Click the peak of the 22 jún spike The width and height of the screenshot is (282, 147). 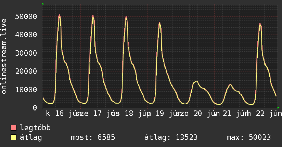pyautogui.click(x=260, y=24)
